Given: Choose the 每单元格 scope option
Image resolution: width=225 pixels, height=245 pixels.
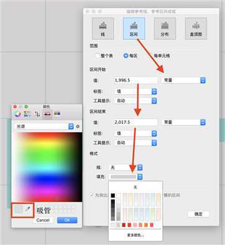Looking at the screenshot, I should (162, 55).
